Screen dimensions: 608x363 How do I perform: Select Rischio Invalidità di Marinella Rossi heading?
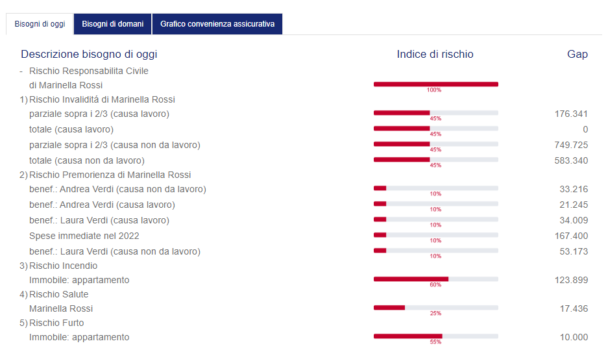(102, 100)
